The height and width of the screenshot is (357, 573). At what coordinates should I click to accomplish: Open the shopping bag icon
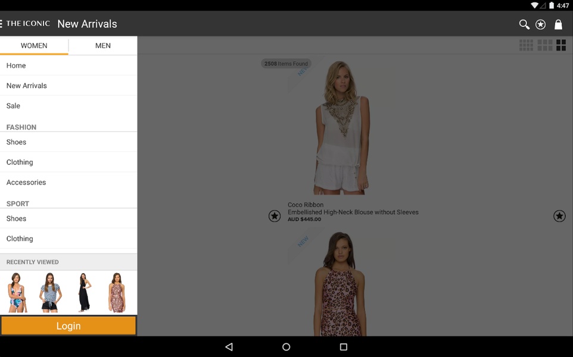558,24
